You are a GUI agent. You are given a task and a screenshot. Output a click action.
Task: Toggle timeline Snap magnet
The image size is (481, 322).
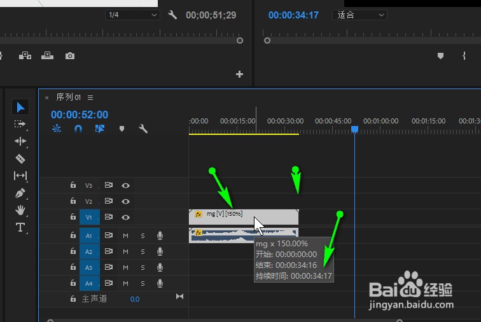click(x=78, y=129)
